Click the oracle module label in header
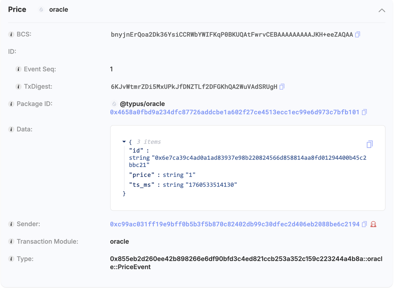This screenshot has height=288, width=395. [x=59, y=10]
